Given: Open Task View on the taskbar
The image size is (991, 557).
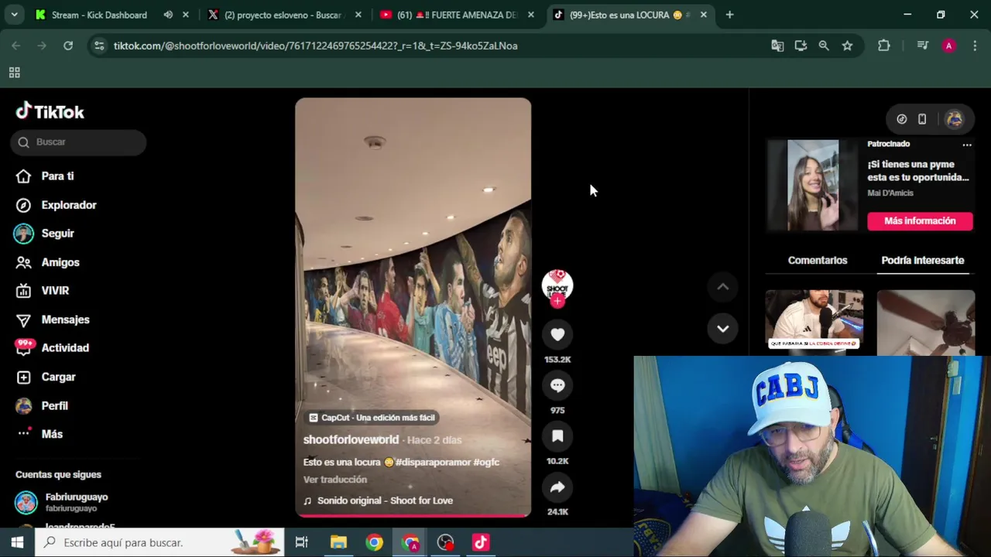Looking at the screenshot, I should tap(302, 542).
